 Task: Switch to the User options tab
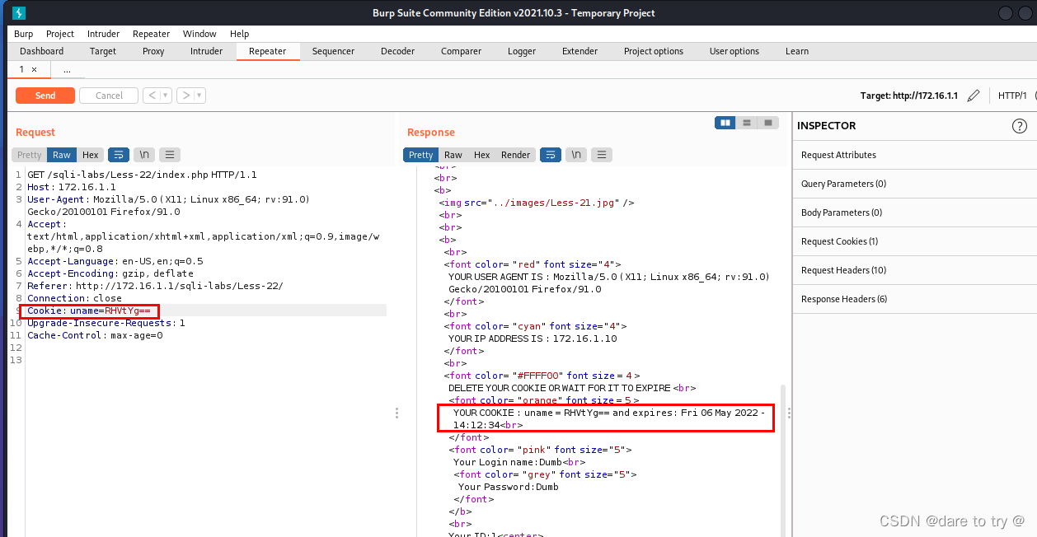click(734, 51)
